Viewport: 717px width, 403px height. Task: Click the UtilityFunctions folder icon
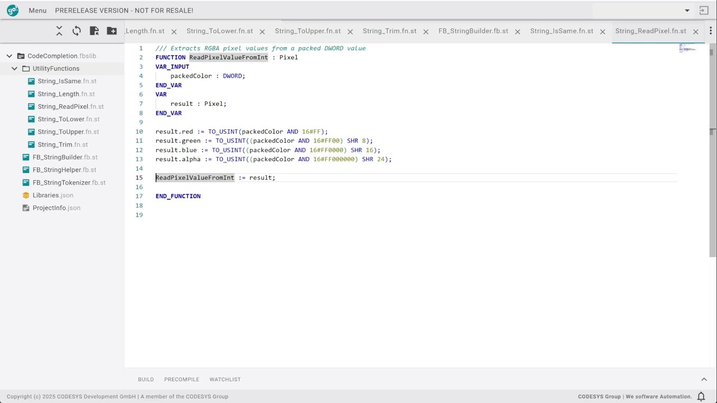pyautogui.click(x=26, y=68)
